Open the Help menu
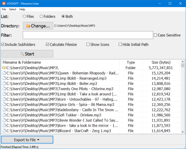The image size is (186, 149). click(22, 10)
